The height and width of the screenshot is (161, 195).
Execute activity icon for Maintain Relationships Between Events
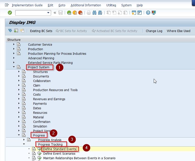[x=40, y=158]
